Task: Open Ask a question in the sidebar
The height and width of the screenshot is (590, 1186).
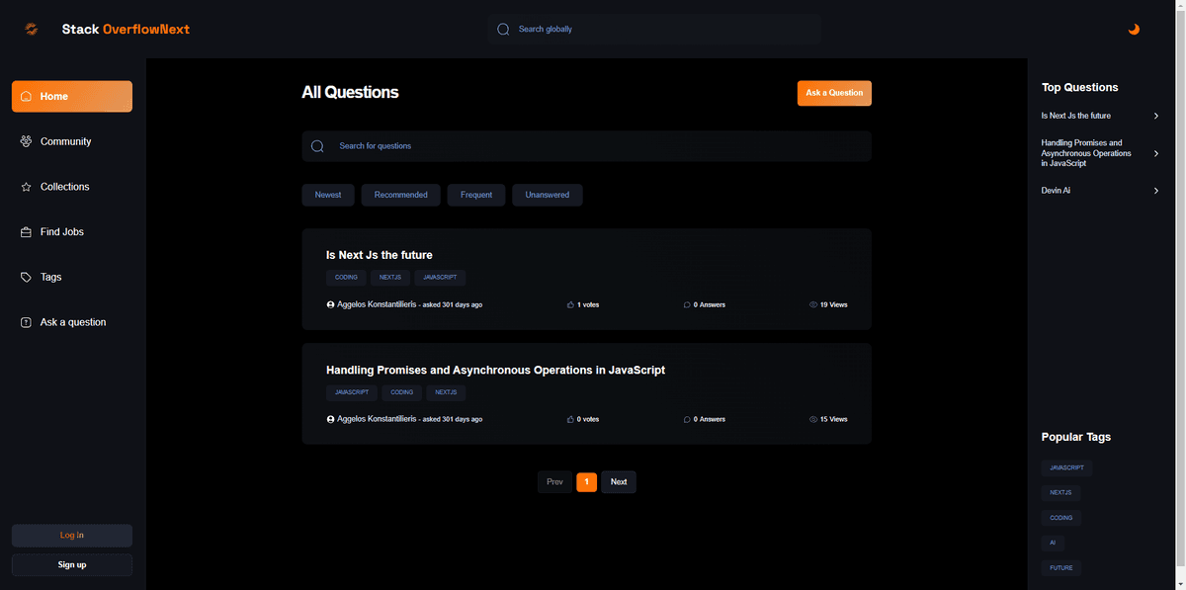Action: [x=72, y=322]
